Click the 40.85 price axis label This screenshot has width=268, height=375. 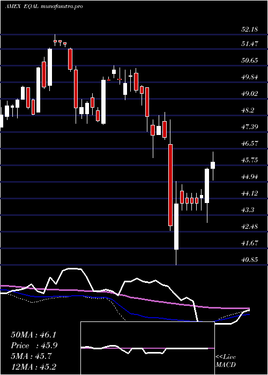[x=249, y=259]
